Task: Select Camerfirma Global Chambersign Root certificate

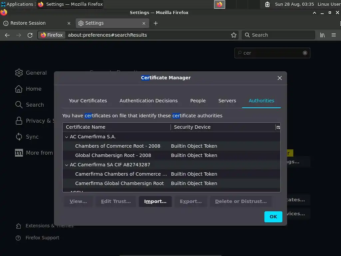Action: (x=171, y=184)
